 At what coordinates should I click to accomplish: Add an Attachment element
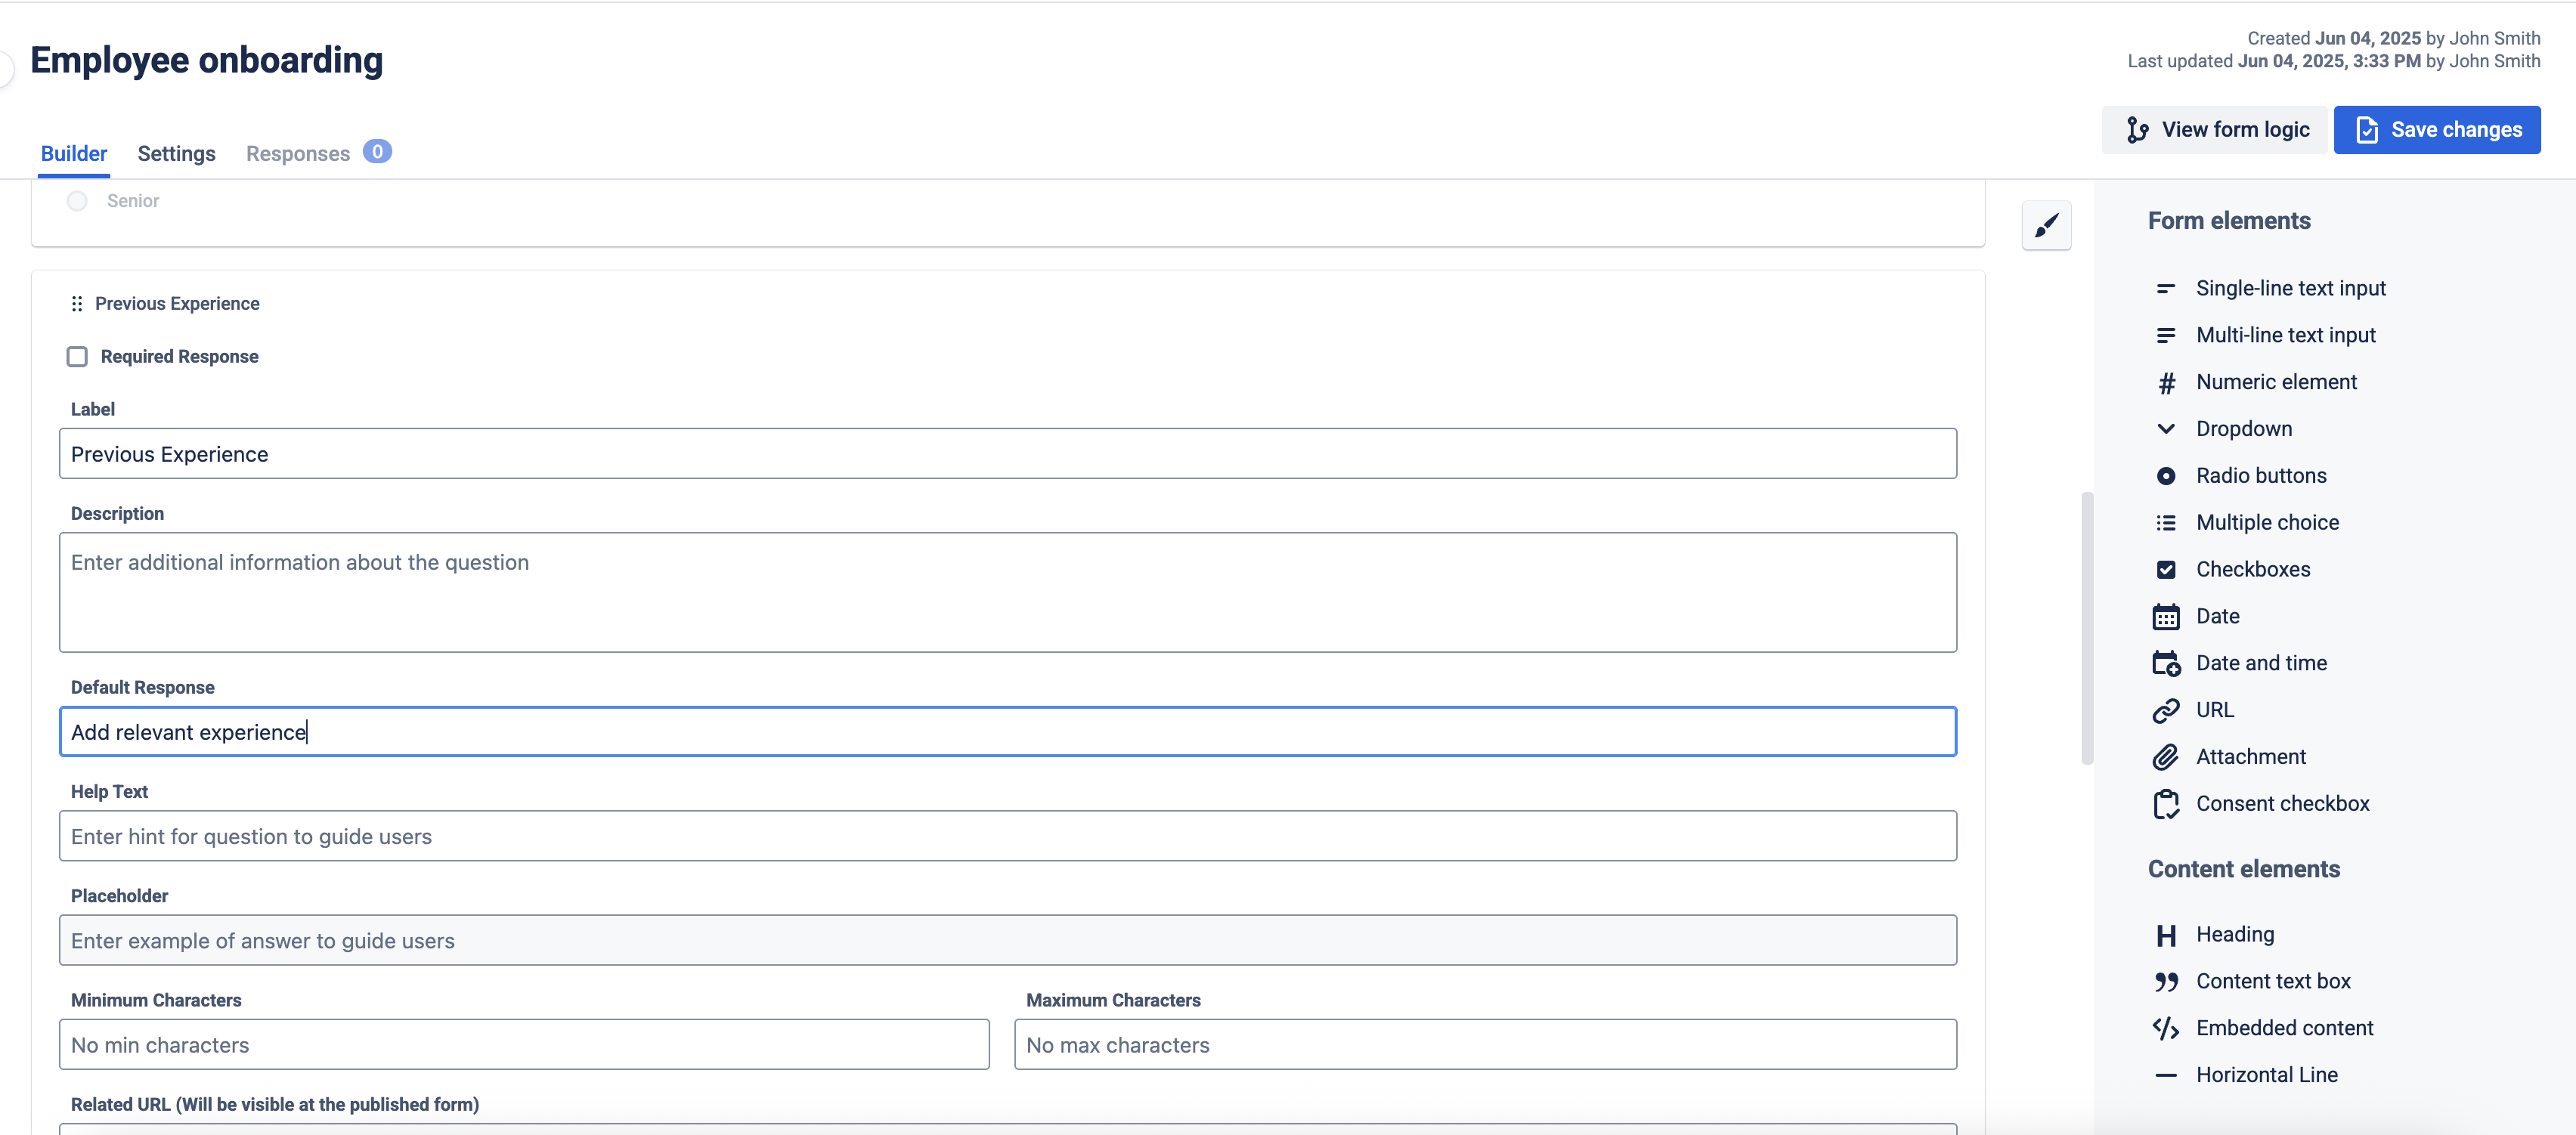[x=2250, y=756]
